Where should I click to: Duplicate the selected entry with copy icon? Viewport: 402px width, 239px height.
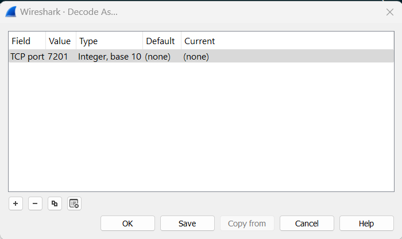tap(55, 203)
